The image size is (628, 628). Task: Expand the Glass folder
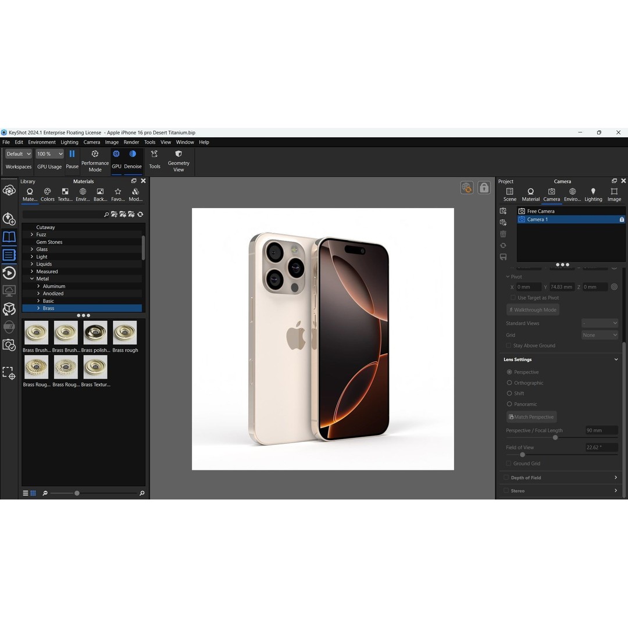point(32,249)
